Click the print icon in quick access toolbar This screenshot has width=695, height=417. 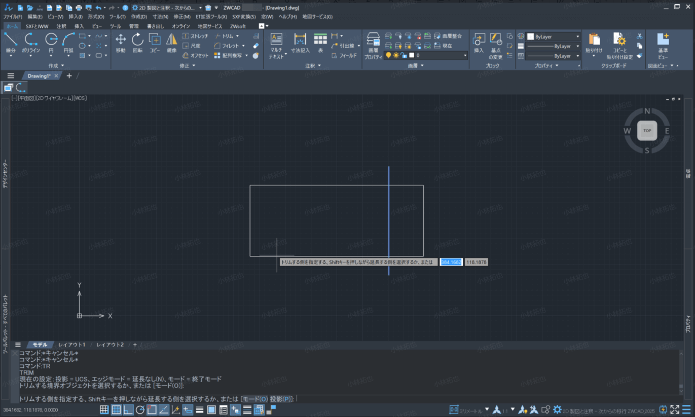pyautogui.click(x=79, y=8)
